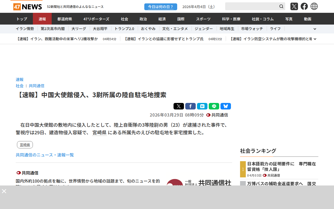The image size is (334, 209).
Task: Open ticker headline about 米軍ヘリ2機攻撃
Action: pos(57,39)
